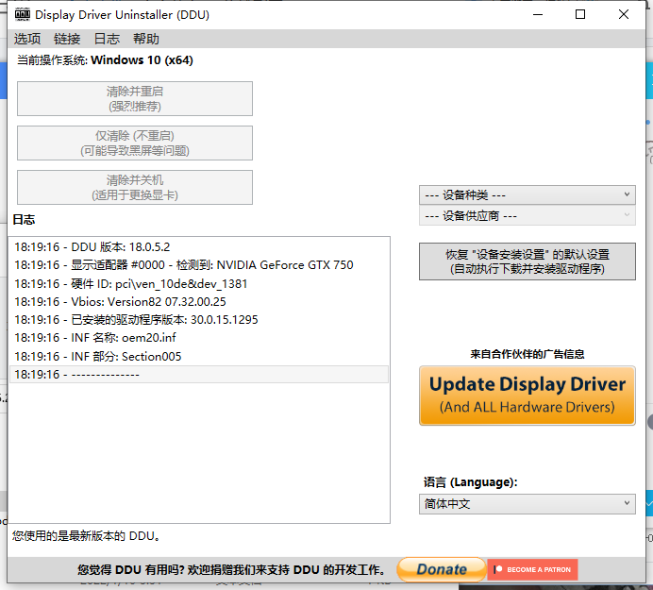Expand the 设备种类 dropdown
Screen dimensions: 653x590
pos(527,194)
